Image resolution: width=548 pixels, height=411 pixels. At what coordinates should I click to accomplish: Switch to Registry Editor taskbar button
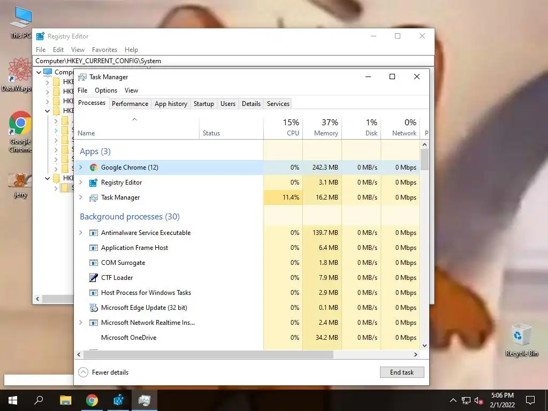coord(118,400)
